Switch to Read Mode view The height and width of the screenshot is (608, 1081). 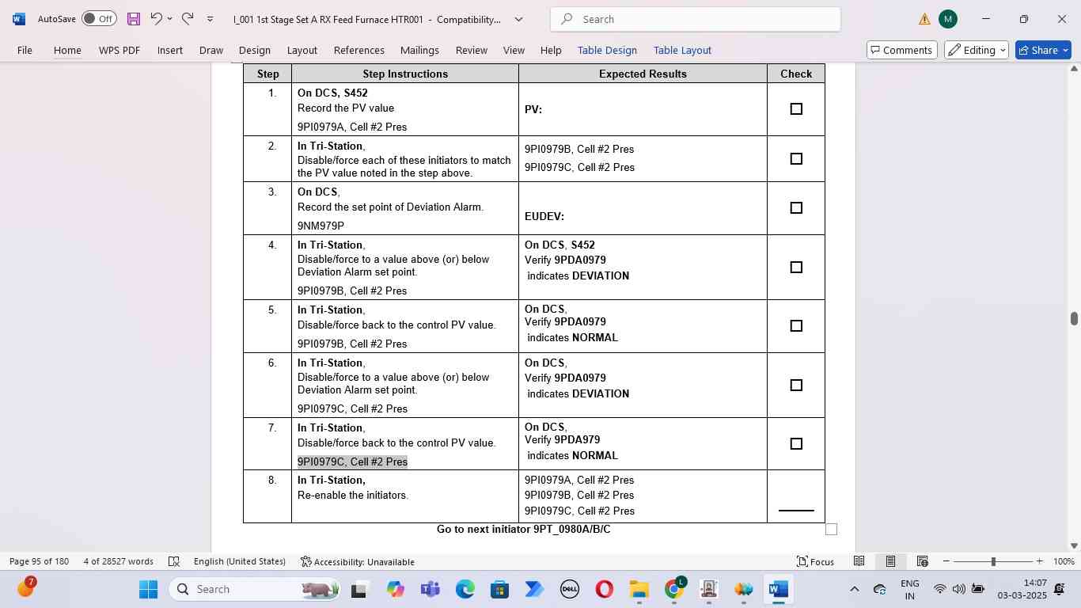(x=859, y=561)
